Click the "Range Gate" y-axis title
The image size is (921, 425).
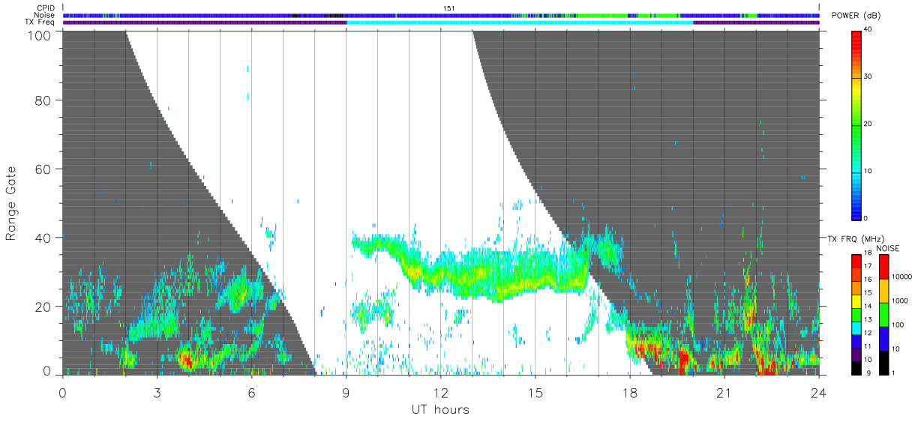point(12,203)
